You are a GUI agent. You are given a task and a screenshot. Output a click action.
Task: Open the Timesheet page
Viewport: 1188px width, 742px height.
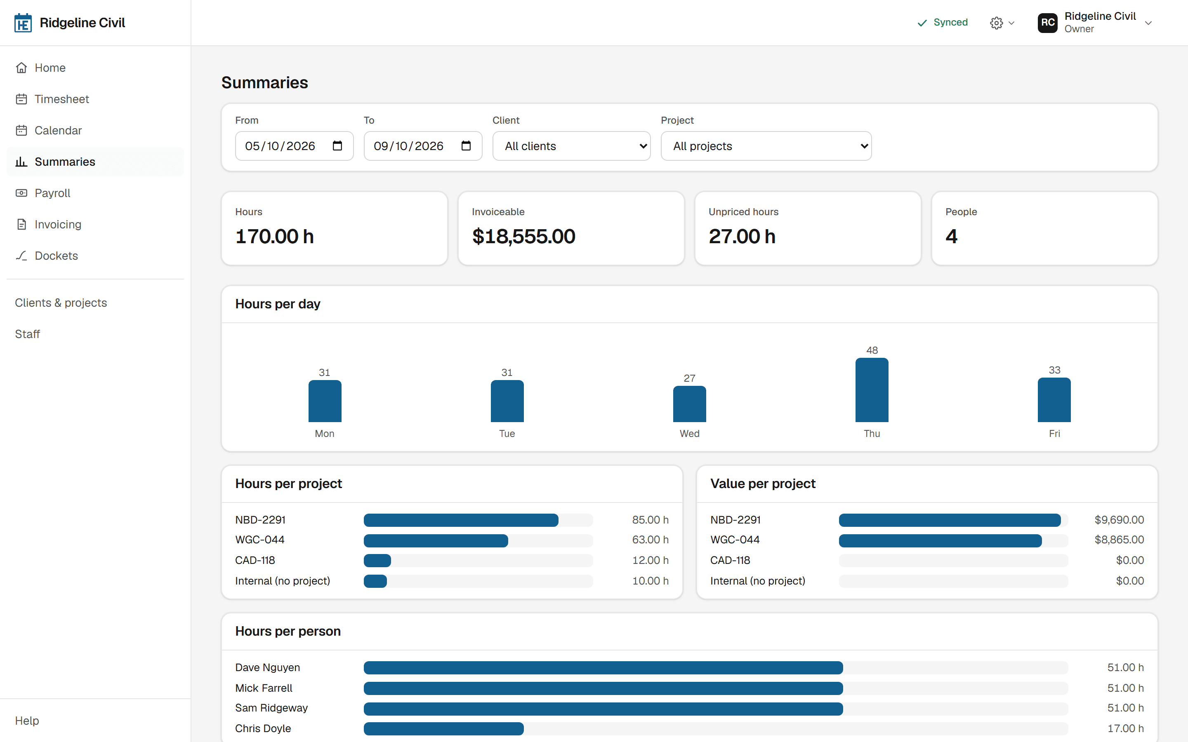coord(95,99)
